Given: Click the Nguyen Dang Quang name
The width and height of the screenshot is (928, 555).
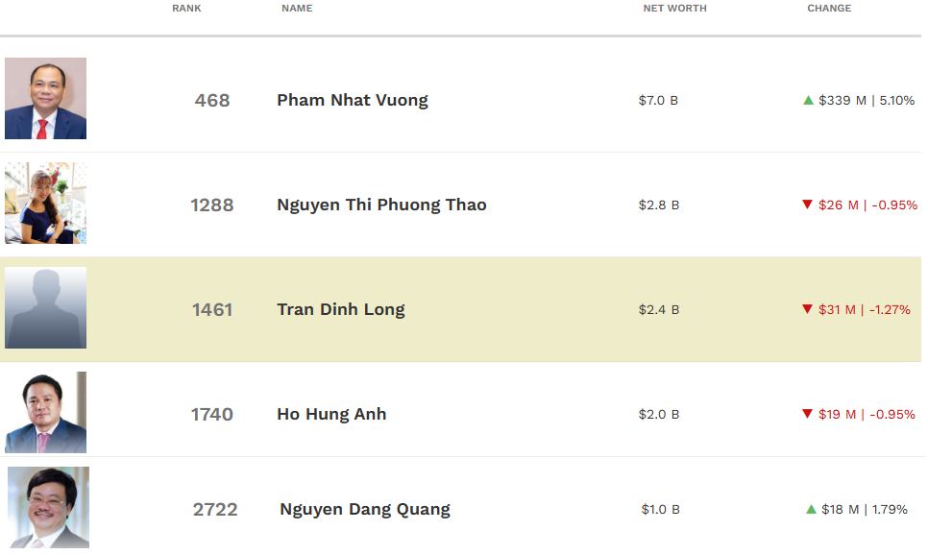Looking at the screenshot, I should pyautogui.click(x=365, y=509).
